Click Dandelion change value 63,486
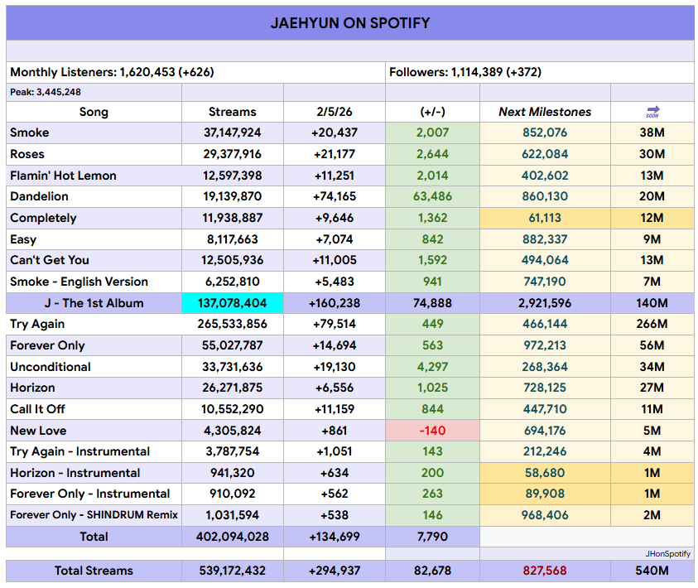698x588 pixels. click(x=432, y=196)
